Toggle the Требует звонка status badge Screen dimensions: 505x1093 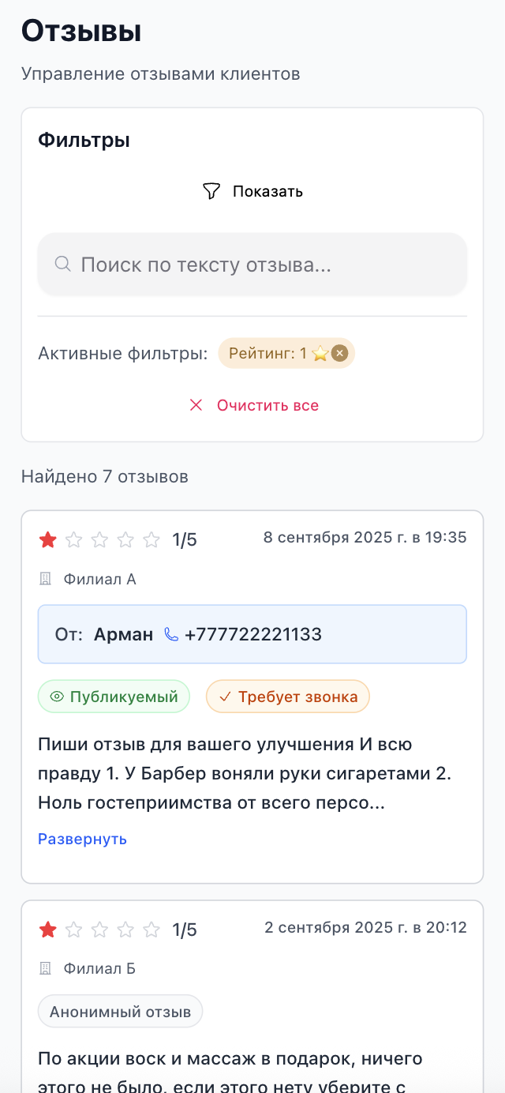[x=287, y=697]
